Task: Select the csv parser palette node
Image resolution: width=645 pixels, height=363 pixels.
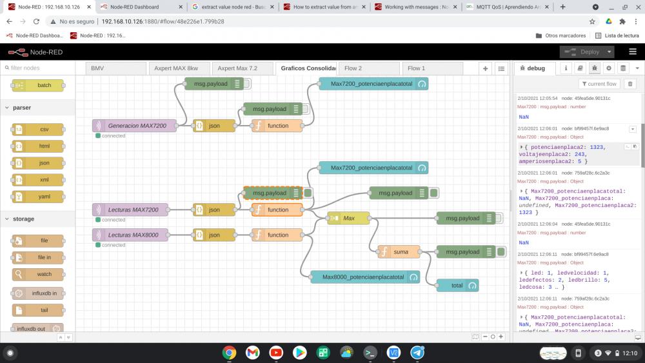Action: coord(38,130)
